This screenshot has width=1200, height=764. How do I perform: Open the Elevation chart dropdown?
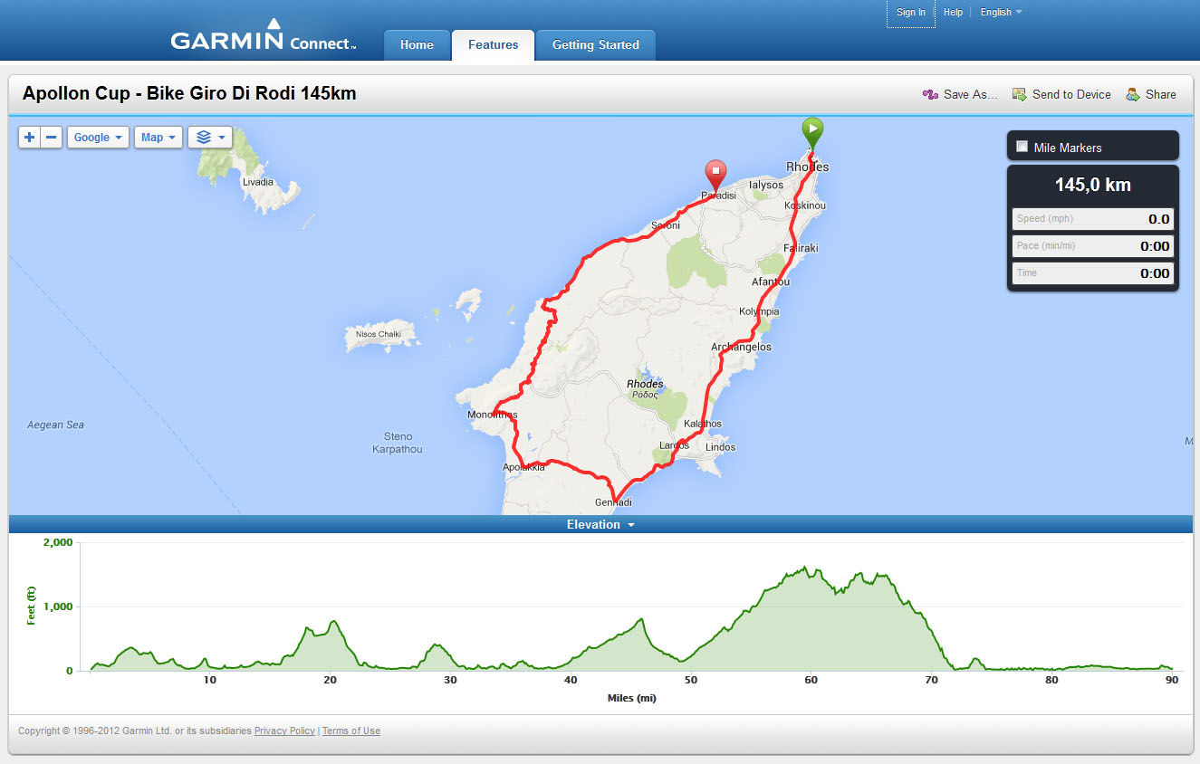600,525
